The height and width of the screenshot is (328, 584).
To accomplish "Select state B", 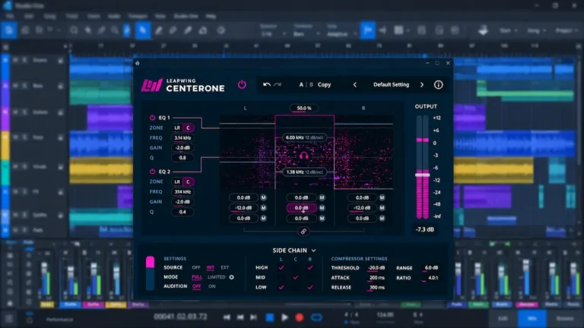I will 311,85.
